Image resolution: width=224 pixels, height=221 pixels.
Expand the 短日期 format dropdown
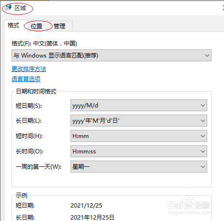click(139, 105)
